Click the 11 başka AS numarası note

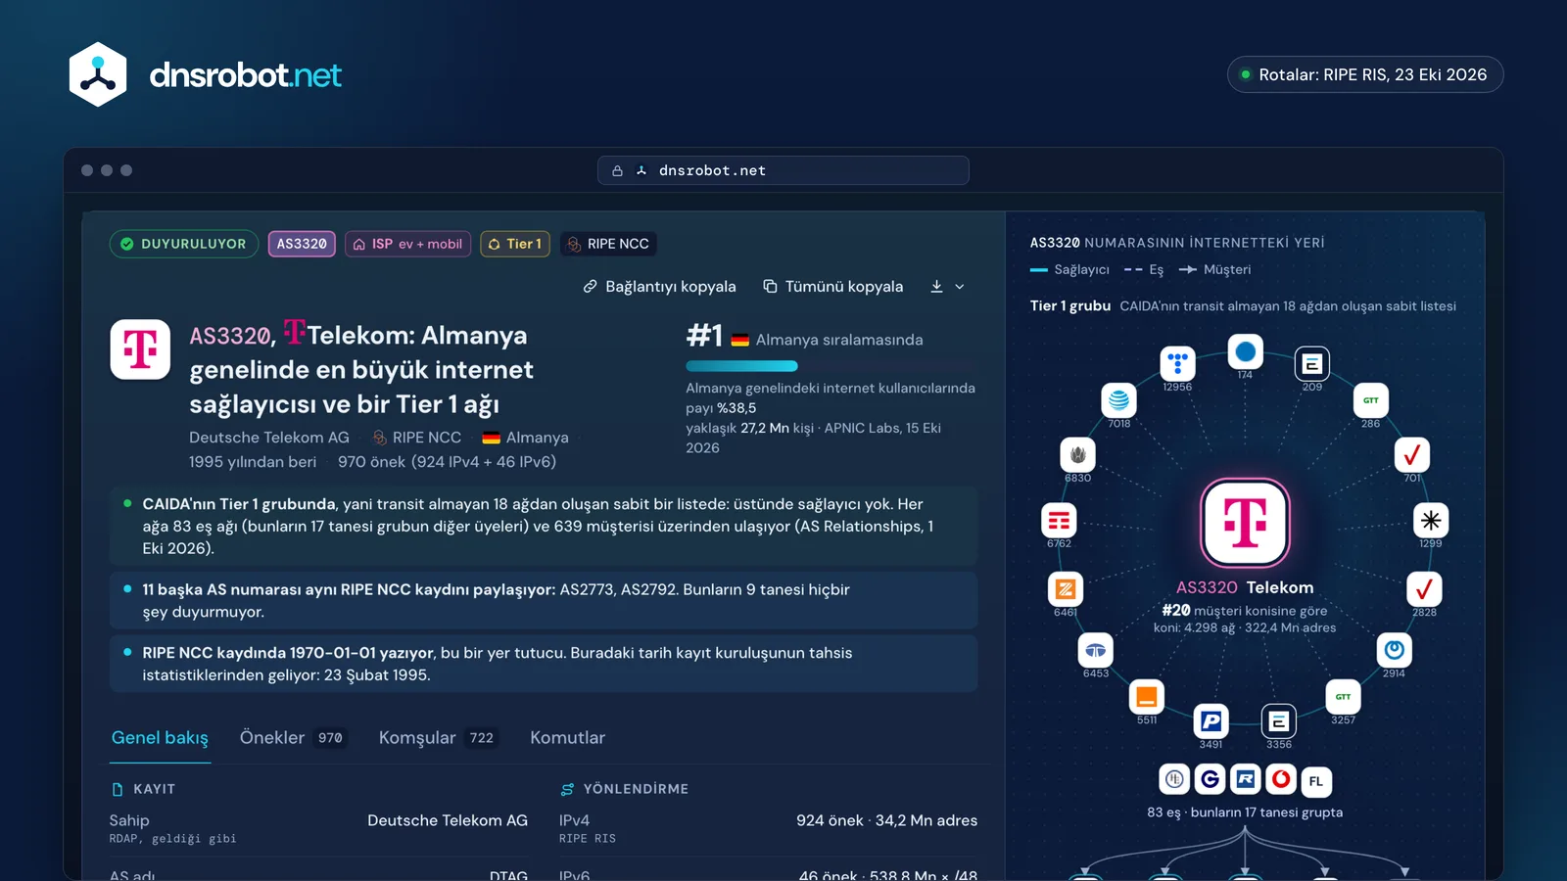pyautogui.click(x=544, y=600)
